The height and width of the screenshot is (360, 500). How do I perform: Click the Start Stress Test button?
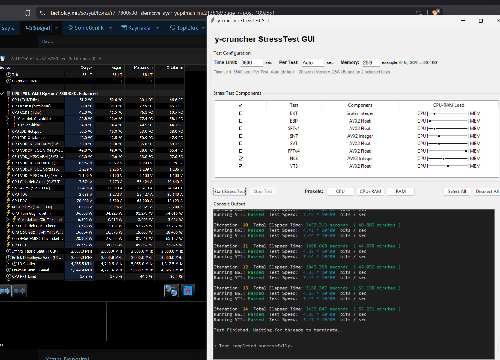pos(230,192)
